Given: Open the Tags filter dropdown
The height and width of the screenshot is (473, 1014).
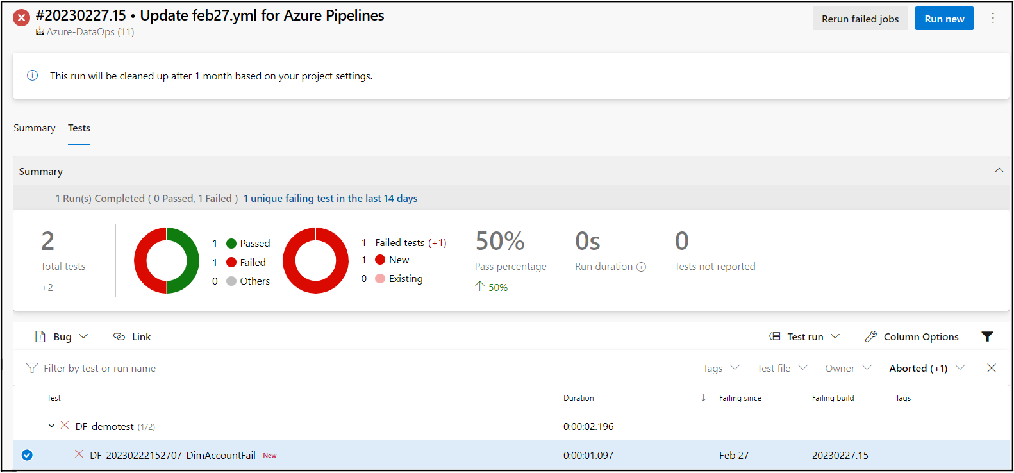Looking at the screenshot, I should tap(721, 368).
